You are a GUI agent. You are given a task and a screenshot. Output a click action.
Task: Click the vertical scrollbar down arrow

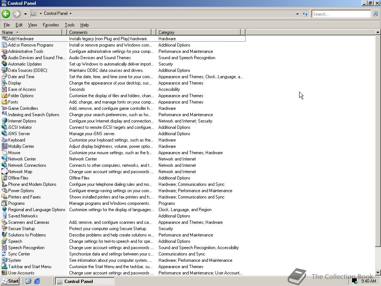[378, 273]
